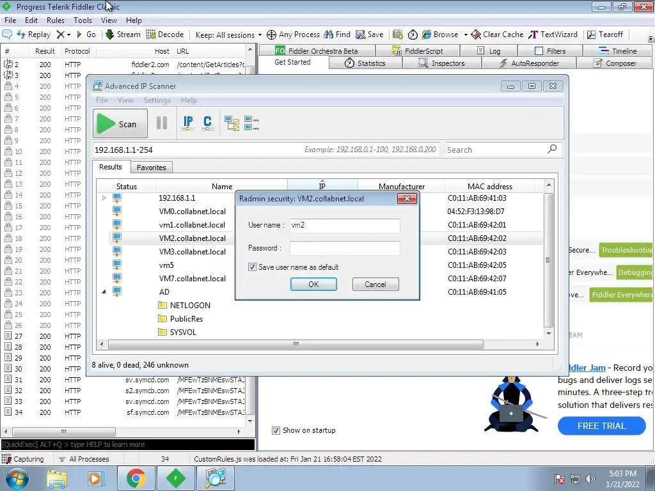Collapse the AD host row
Image resolution: width=655 pixels, height=491 pixels.
coord(104,292)
